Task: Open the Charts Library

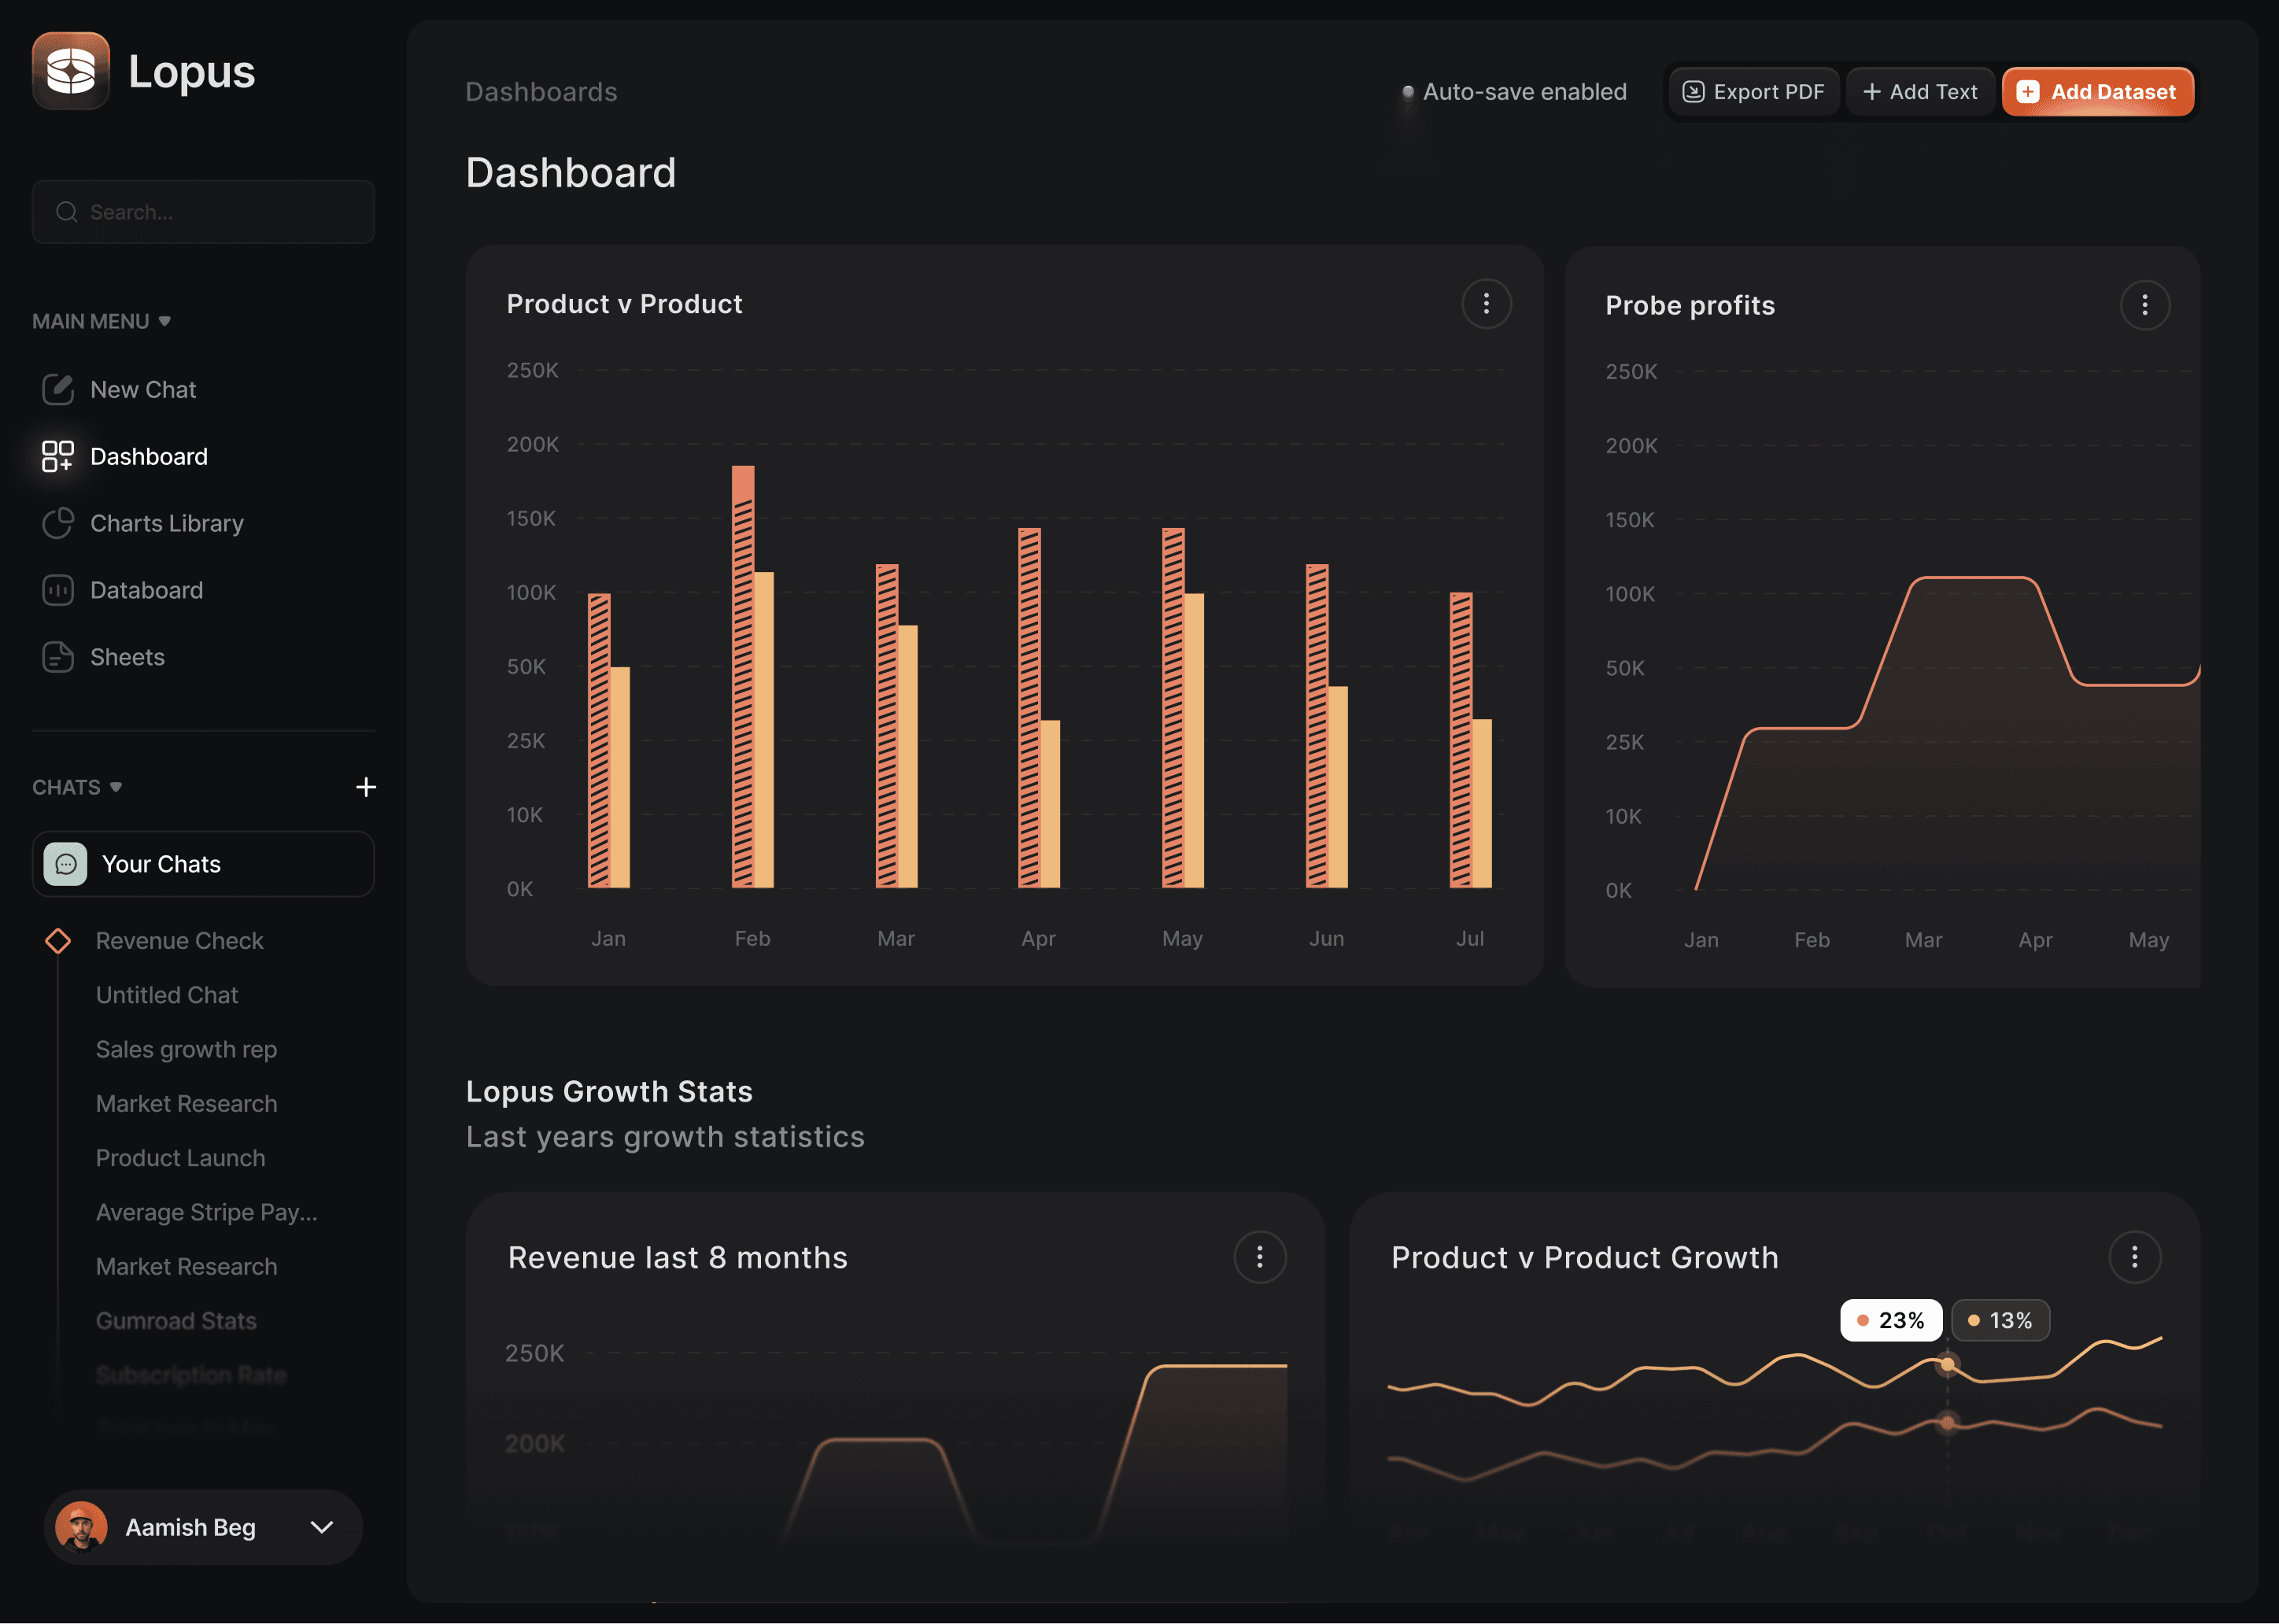Action: click(166, 523)
